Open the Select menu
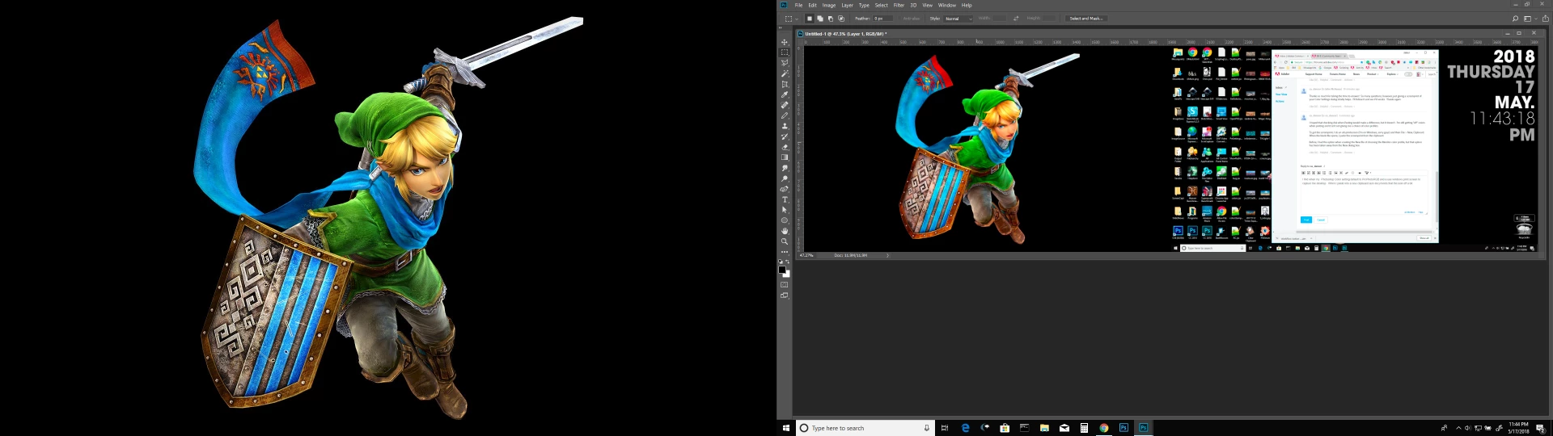 tap(881, 5)
